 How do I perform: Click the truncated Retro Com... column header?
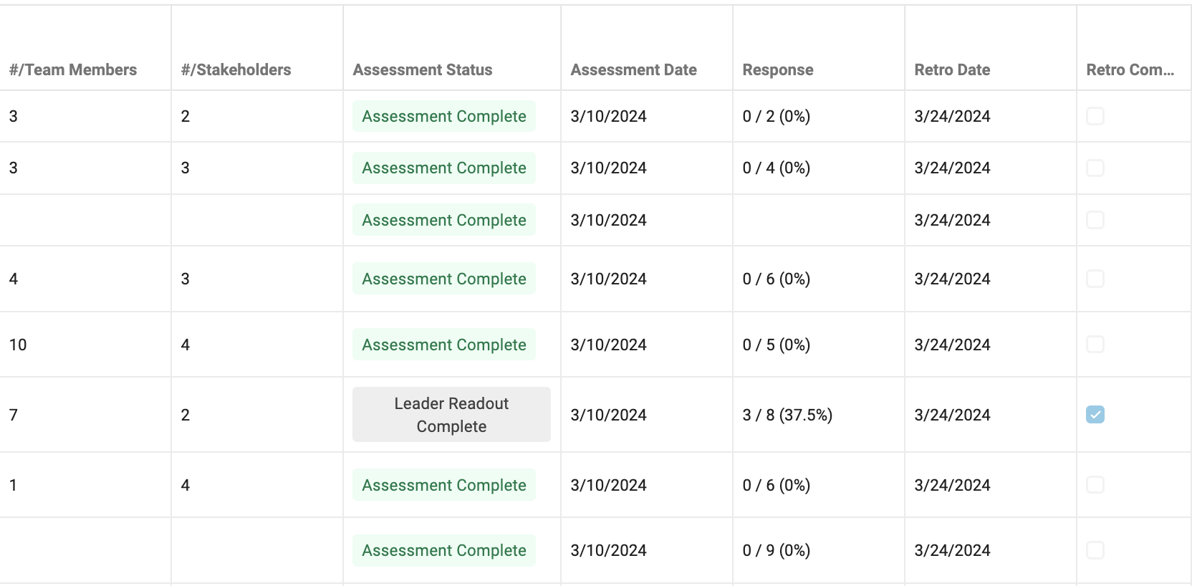[1130, 70]
